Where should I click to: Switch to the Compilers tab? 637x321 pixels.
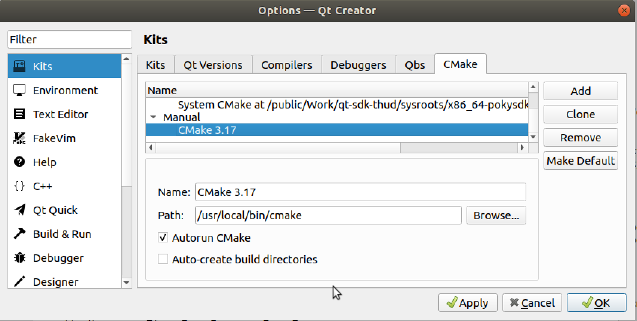(286, 65)
